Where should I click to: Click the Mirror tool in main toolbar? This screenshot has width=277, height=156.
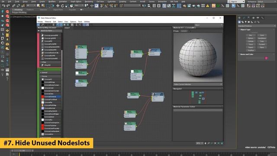(x=144, y=6)
